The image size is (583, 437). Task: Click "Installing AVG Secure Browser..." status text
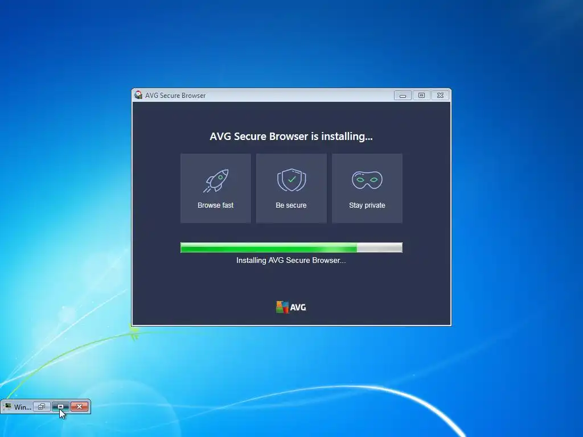(291, 261)
